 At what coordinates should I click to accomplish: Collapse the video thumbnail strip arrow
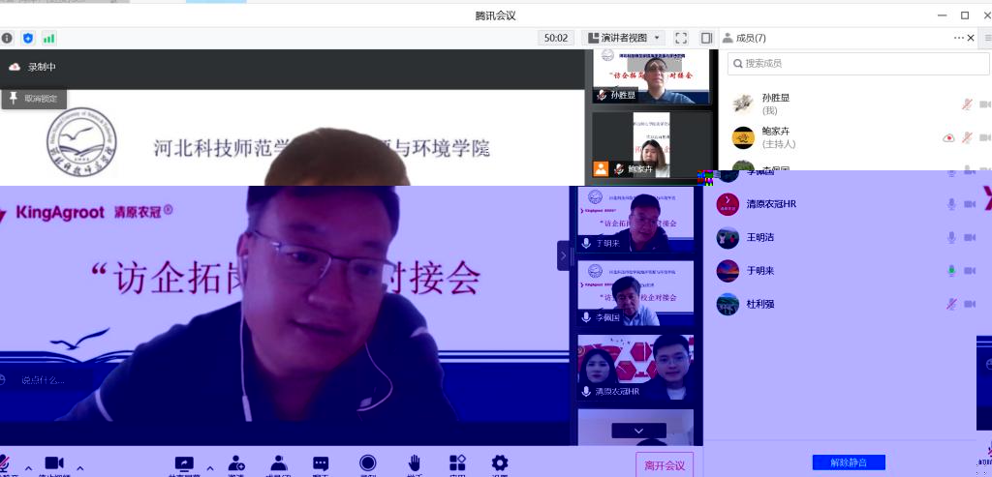coord(563,255)
